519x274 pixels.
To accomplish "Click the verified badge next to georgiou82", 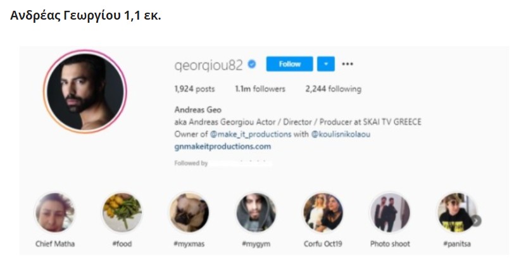I will (x=252, y=65).
